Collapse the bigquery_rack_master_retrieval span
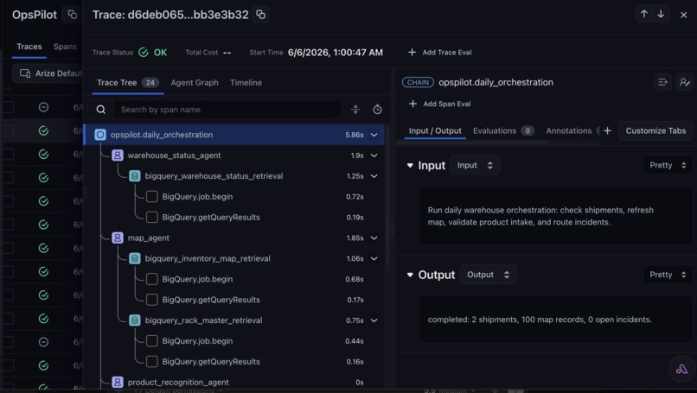This screenshot has width=697, height=393. [374, 320]
